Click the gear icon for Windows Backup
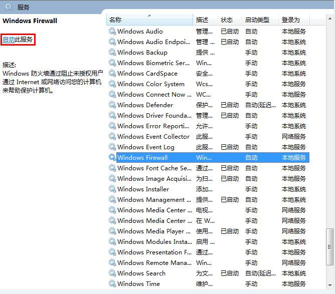This screenshot has width=335, height=294. [x=112, y=52]
